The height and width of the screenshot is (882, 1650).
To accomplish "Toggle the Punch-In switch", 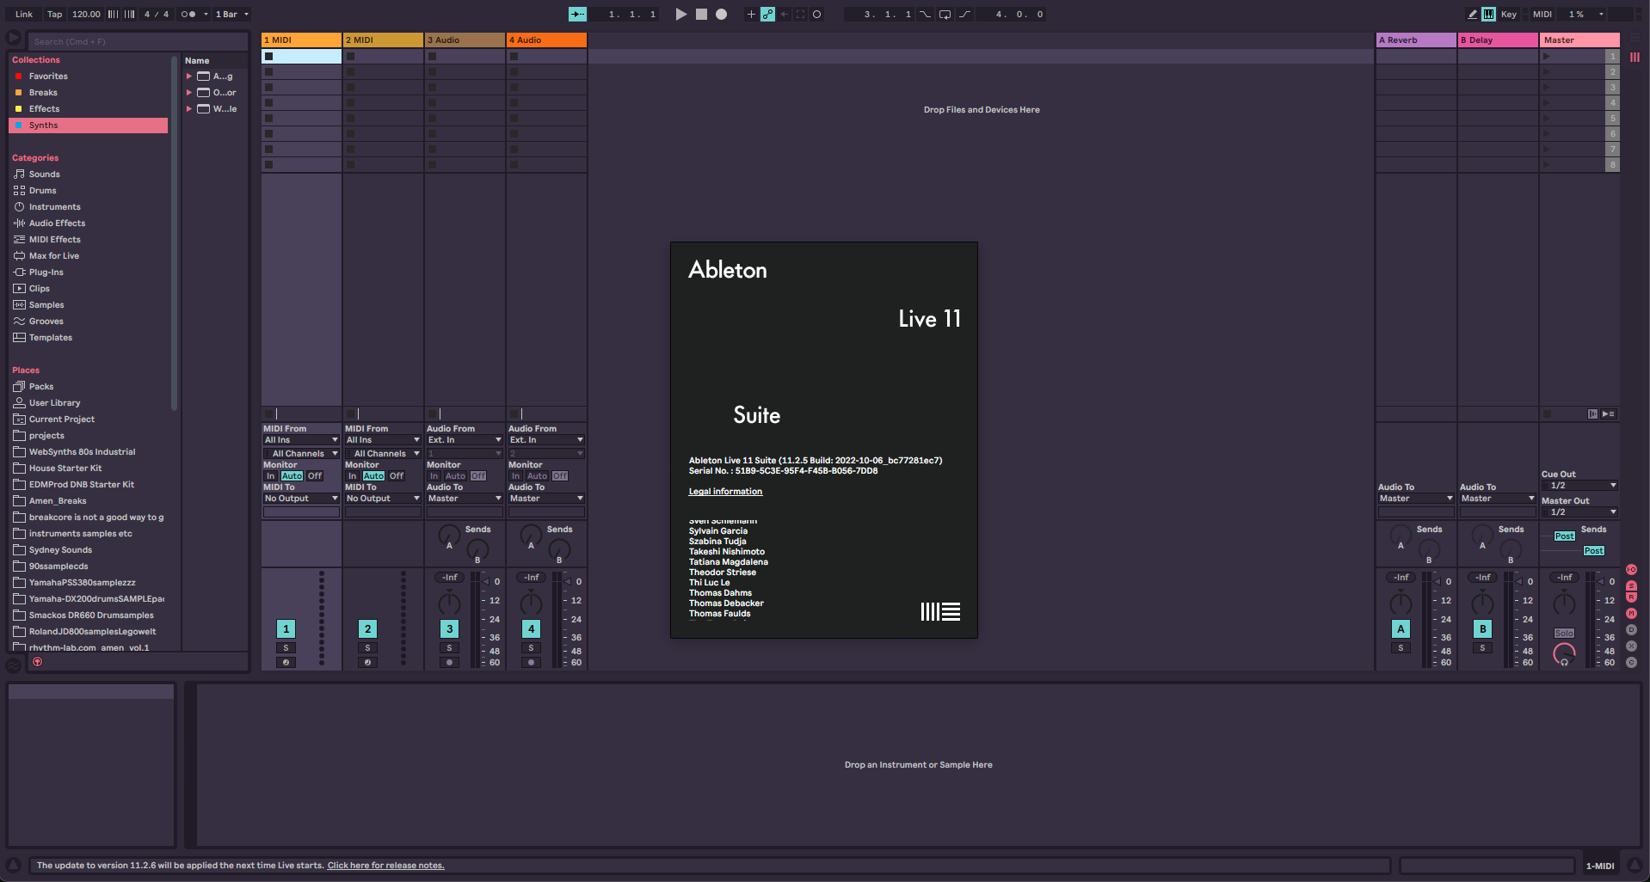I will [x=926, y=14].
